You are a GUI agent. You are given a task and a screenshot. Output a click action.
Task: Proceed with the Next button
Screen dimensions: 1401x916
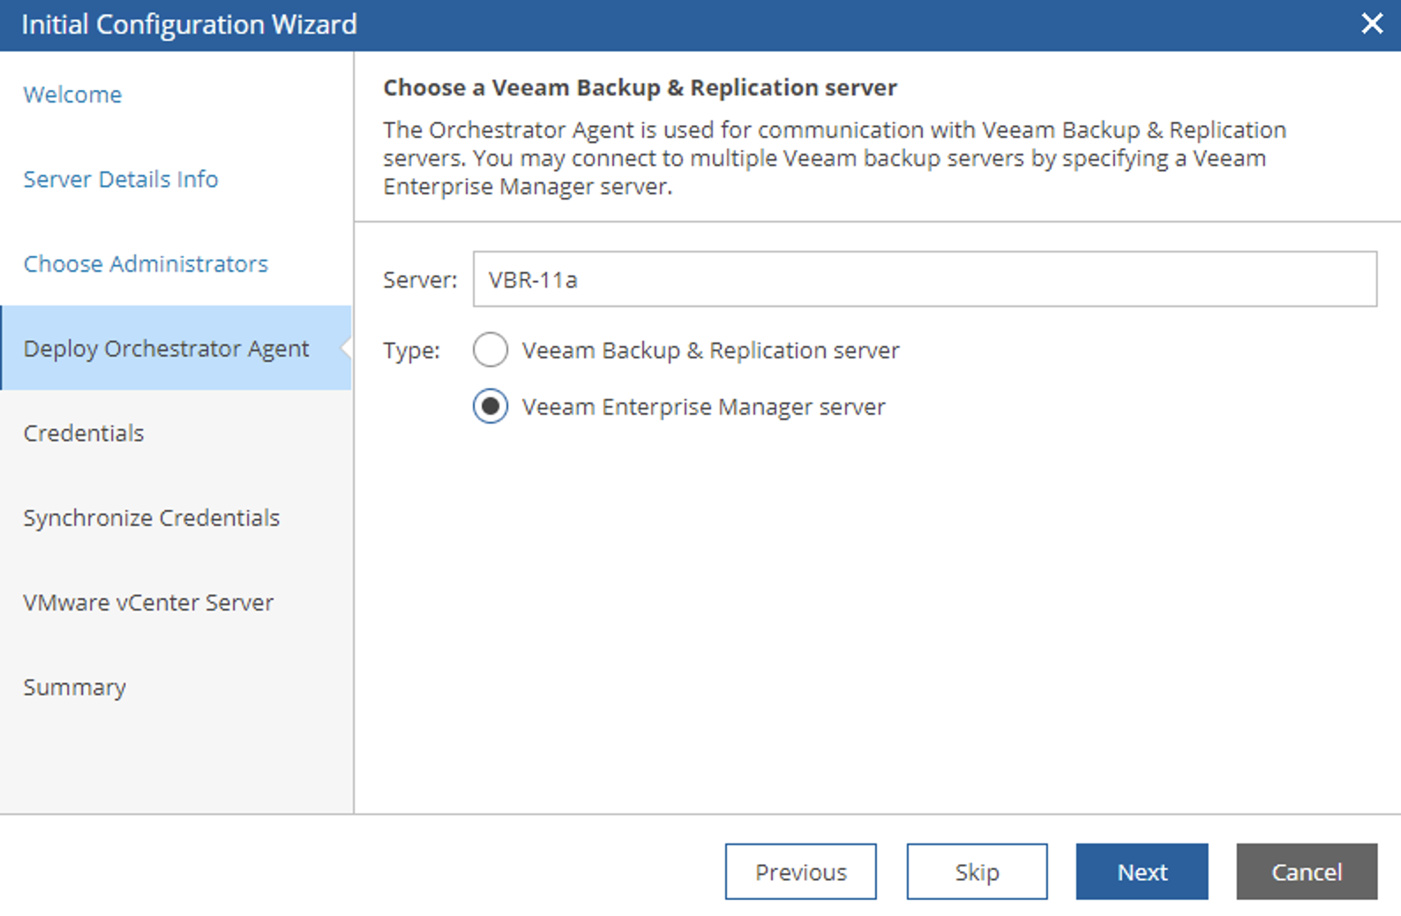pos(1143,872)
